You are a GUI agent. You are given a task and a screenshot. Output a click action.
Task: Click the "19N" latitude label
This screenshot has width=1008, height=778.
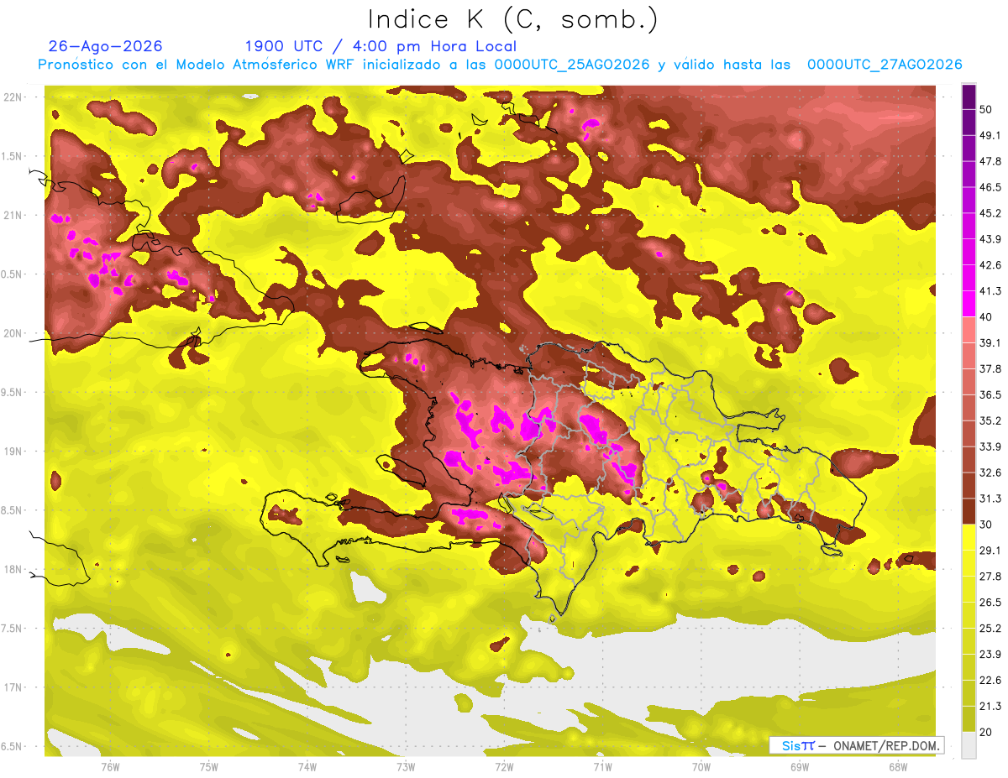coord(13,452)
